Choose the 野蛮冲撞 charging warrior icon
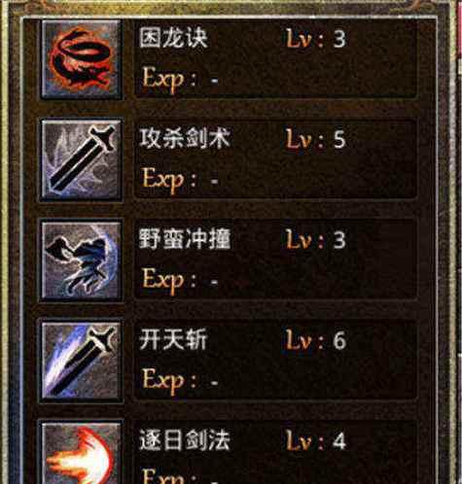Screen dimensions: 462x484 (82, 260)
